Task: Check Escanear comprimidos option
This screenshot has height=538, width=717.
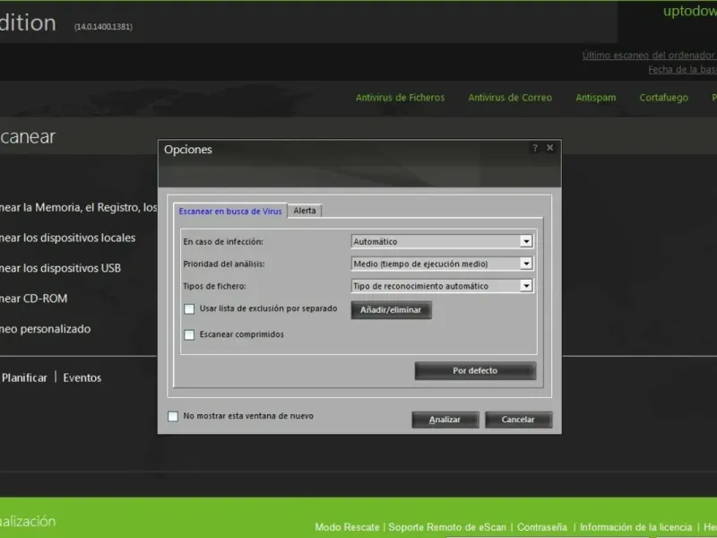Action: (189, 334)
